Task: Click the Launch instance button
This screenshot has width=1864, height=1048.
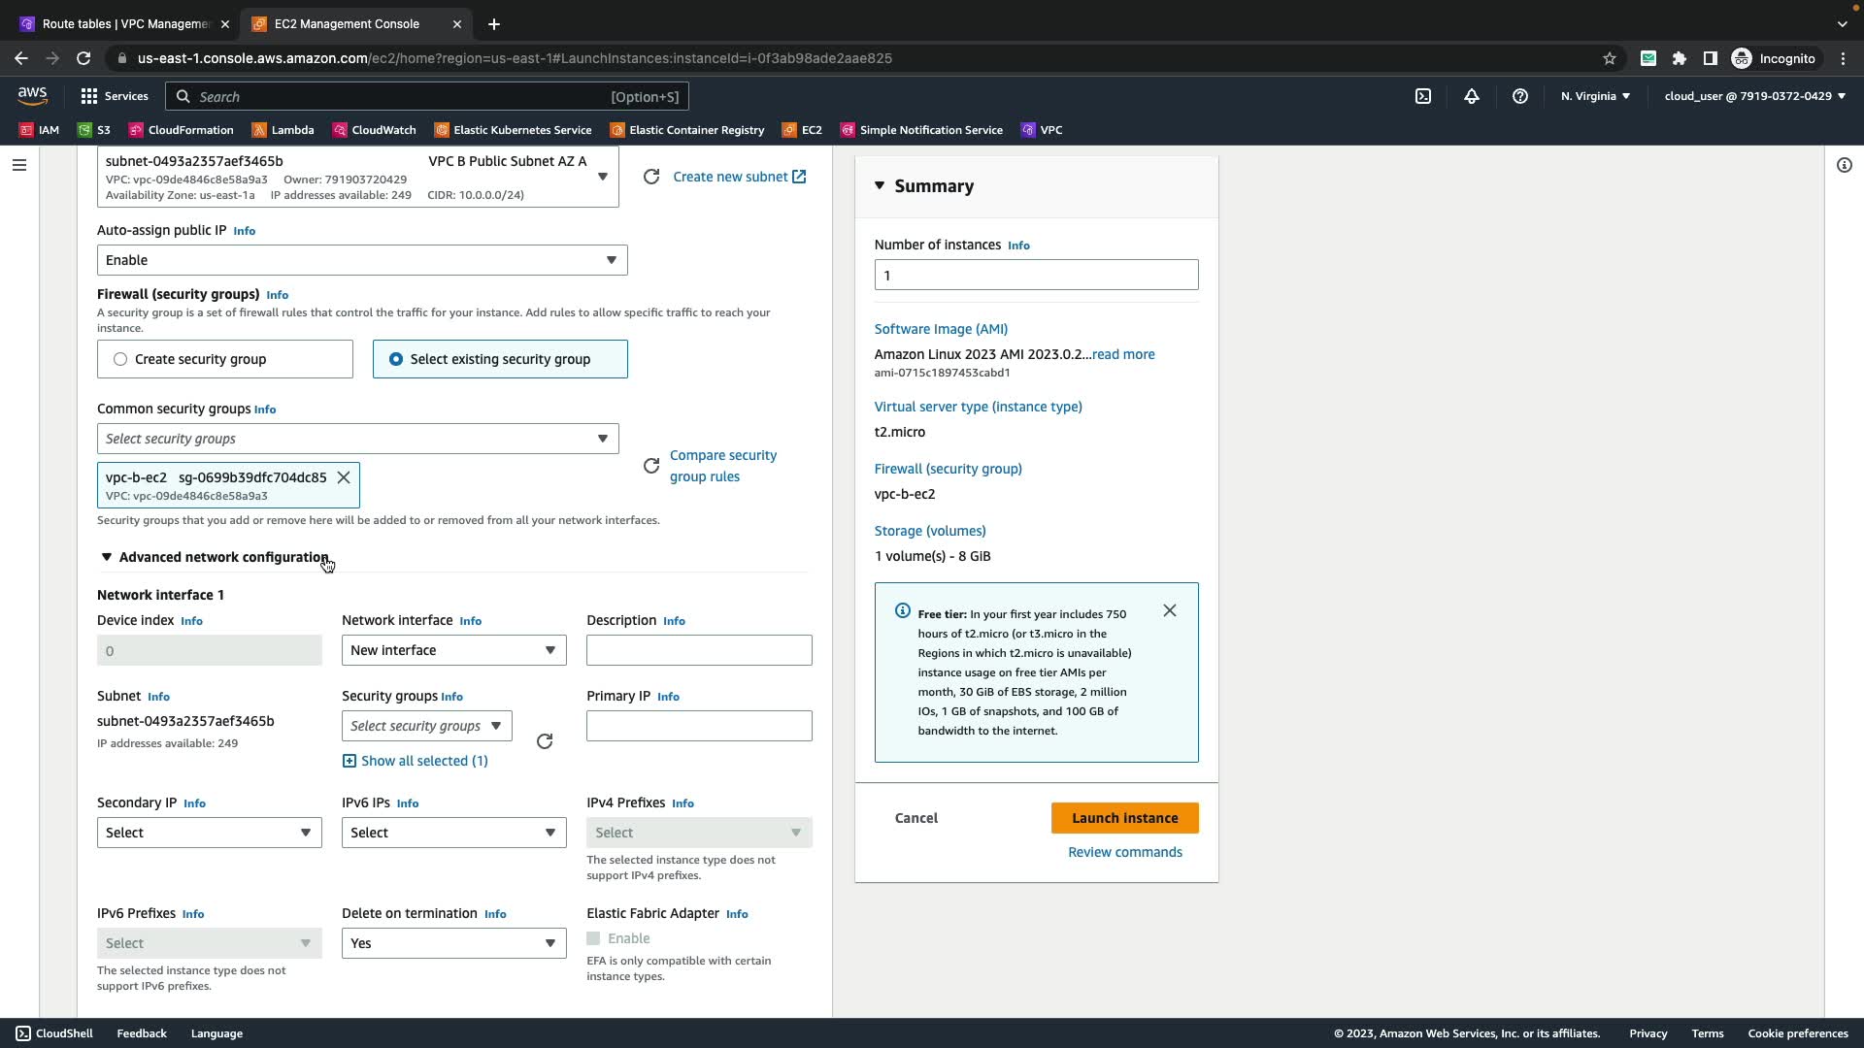Action: click(x=1124, y=818)
